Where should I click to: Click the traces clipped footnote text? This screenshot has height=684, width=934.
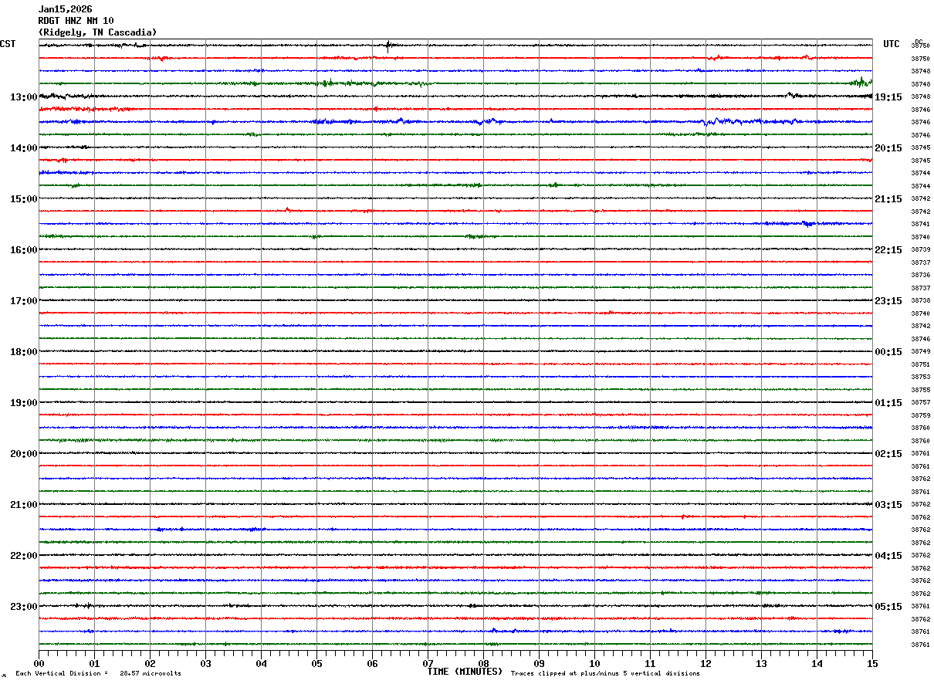pos(605,674)
